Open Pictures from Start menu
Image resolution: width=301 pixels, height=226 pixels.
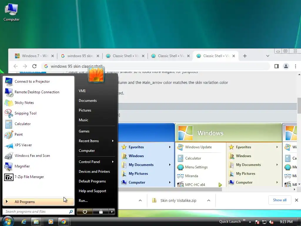(85, 110)
